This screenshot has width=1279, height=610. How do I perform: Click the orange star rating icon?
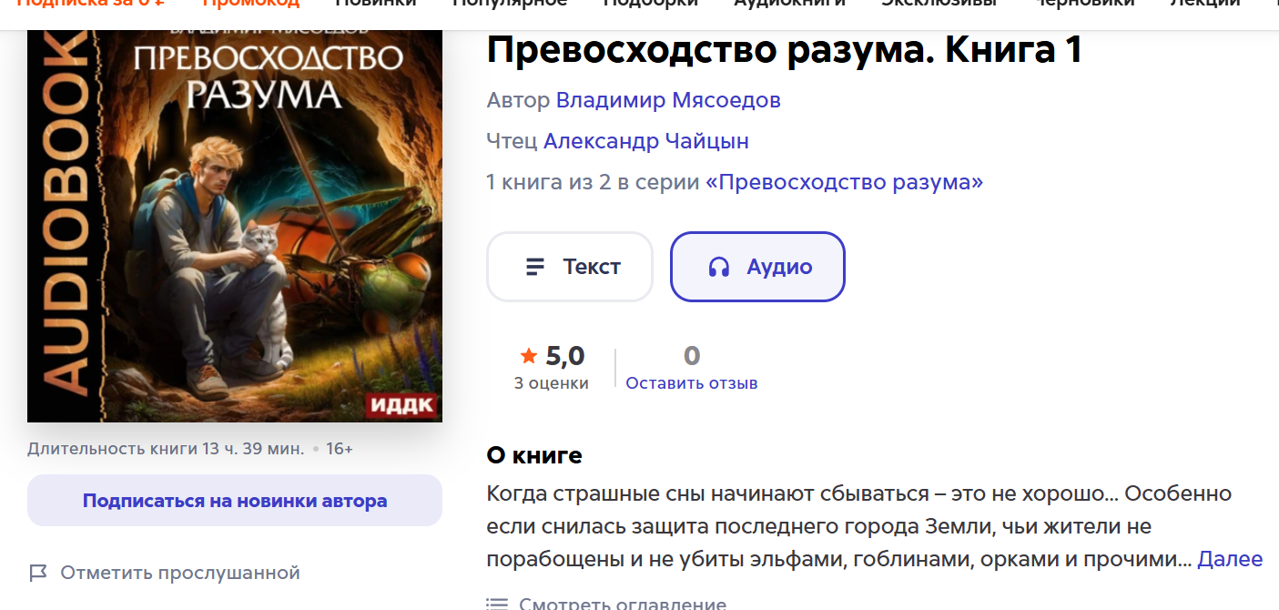[x=529, y=355]
